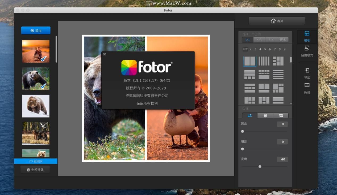Show 所有 (all) layout templates
Viewport: 337px width, 195px height.
[245, 49]
